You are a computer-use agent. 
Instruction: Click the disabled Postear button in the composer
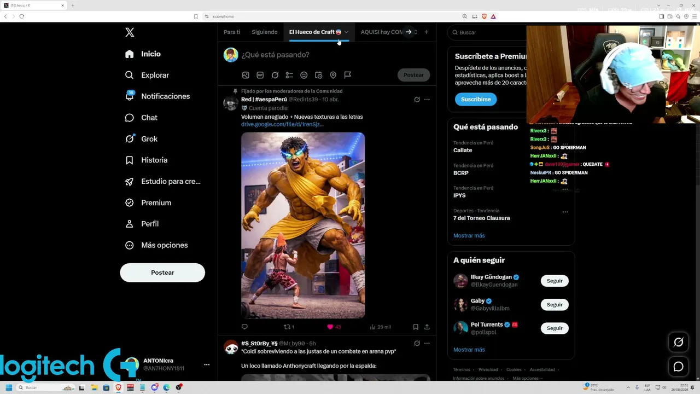[413, 75]
